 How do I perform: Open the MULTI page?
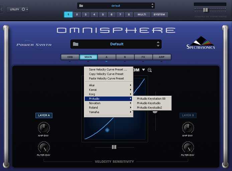[142, 14]
